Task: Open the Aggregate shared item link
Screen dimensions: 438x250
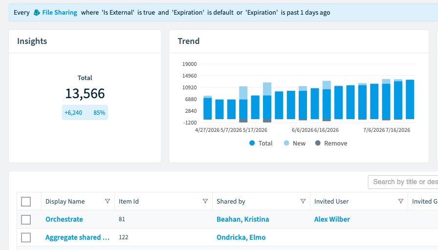Action: tap(77, 237)
